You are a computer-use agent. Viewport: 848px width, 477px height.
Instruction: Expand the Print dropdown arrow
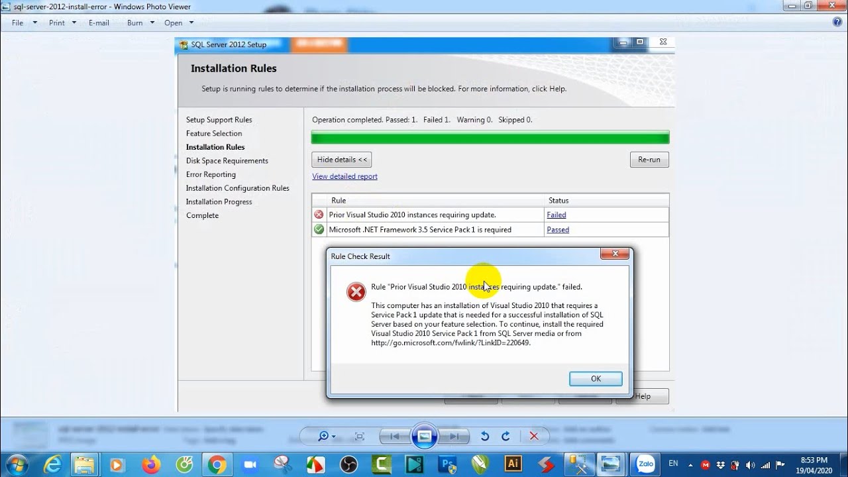click(74, 23)
